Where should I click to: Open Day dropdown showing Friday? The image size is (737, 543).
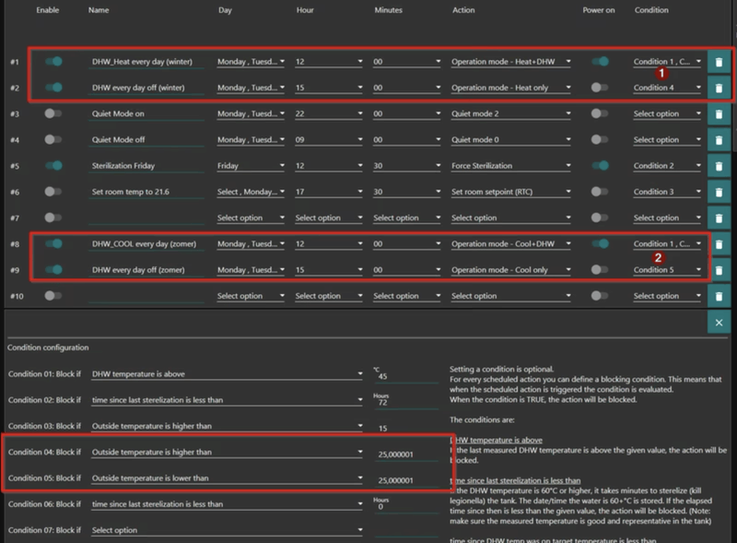click(x=251, y=166)
